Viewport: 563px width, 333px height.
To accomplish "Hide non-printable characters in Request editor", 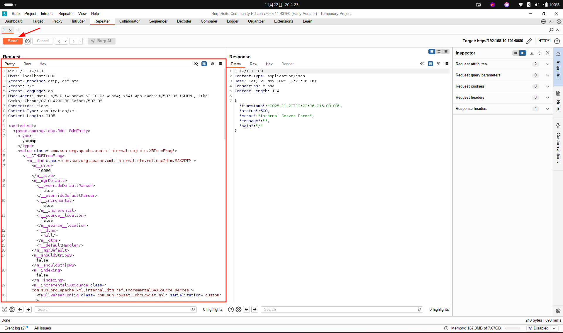I will 196,64.
